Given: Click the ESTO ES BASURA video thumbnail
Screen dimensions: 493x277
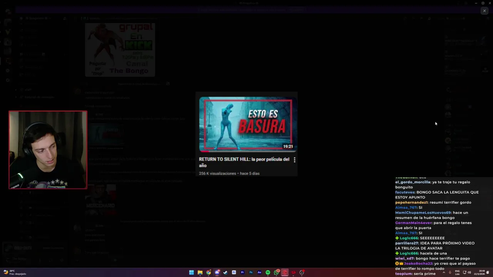Looking at the screenshot, I should [x=247, y=124].
